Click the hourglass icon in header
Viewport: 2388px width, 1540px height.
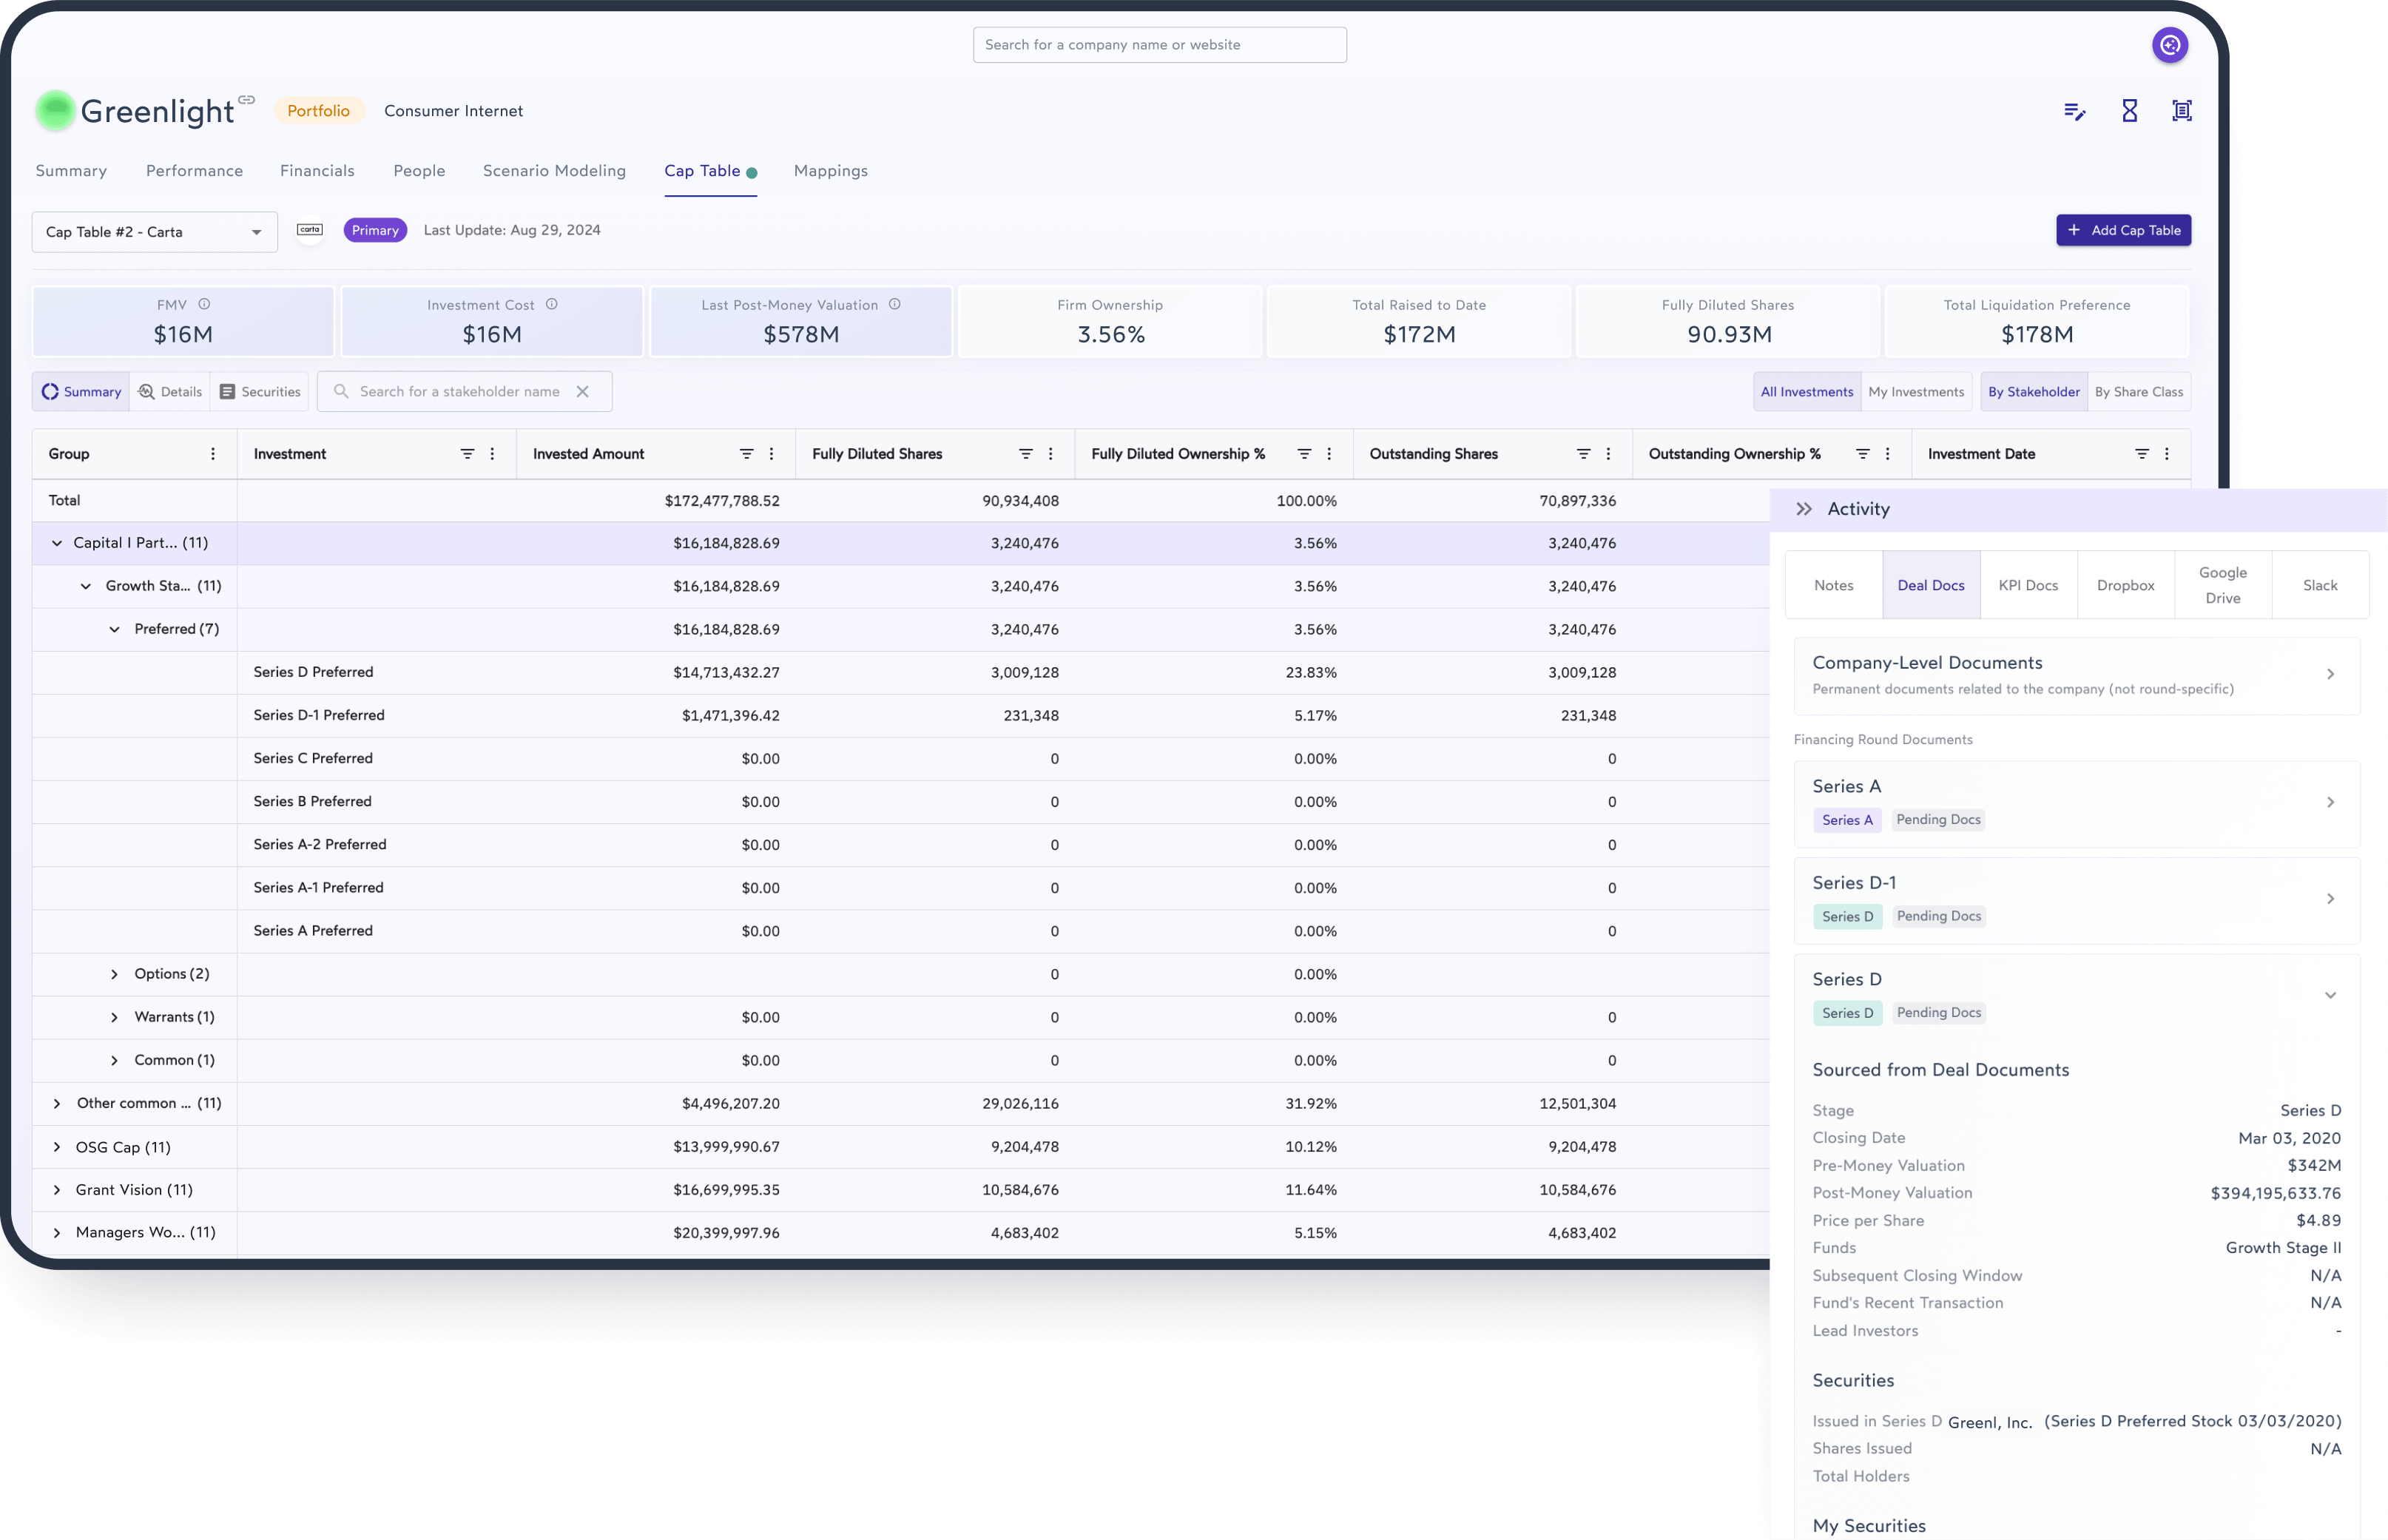pos(2129,111)
